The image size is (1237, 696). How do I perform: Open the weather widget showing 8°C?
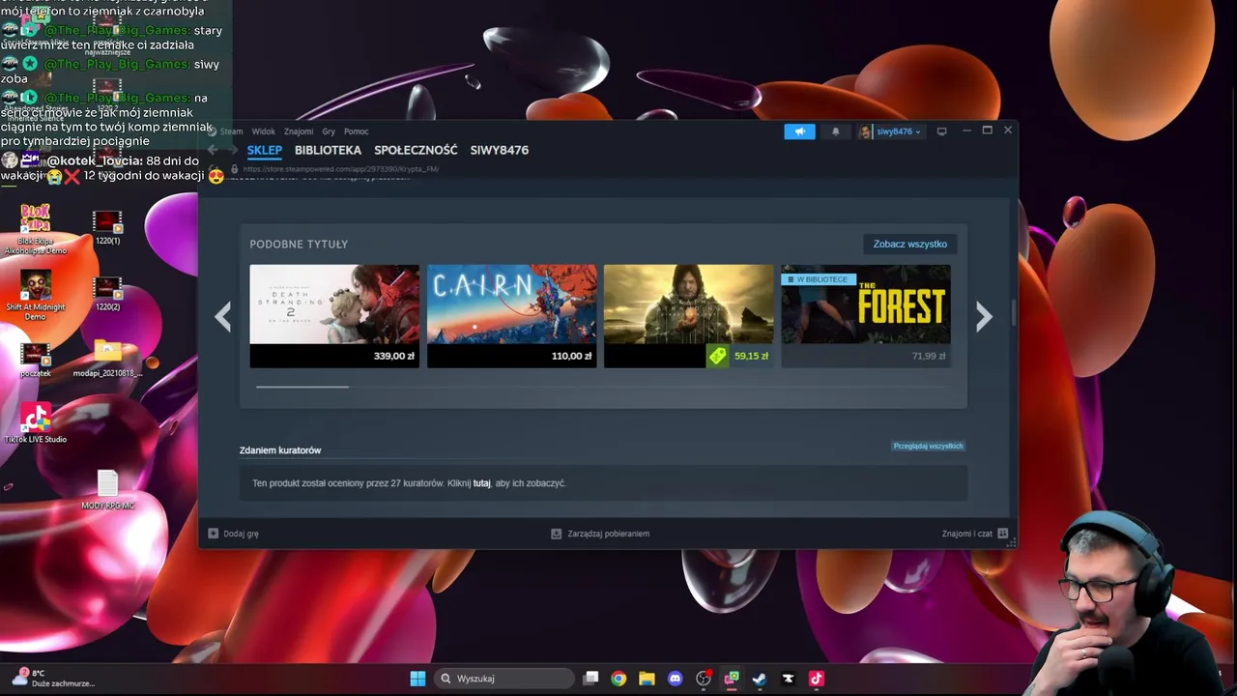53,679
